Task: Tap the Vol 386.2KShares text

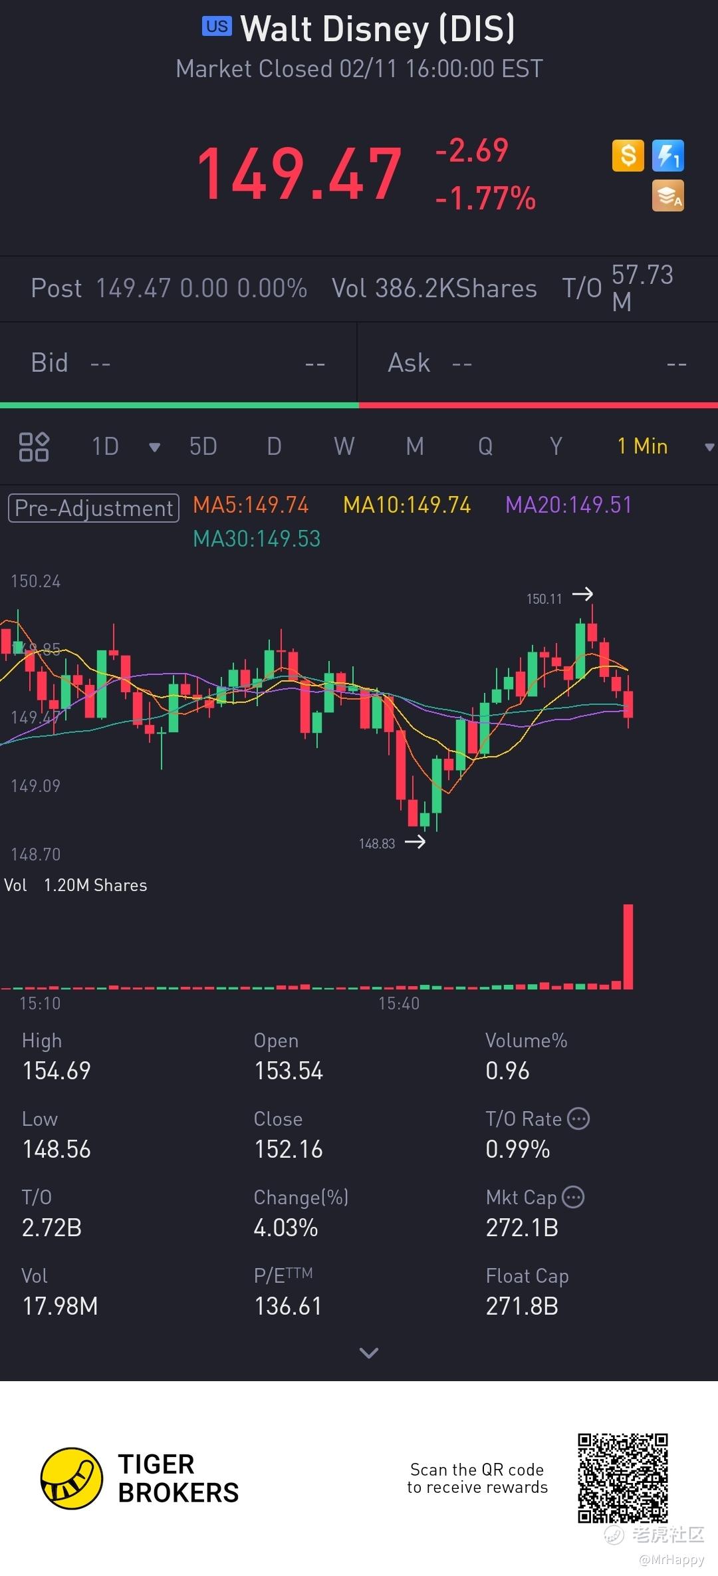Action: (434, 289)
